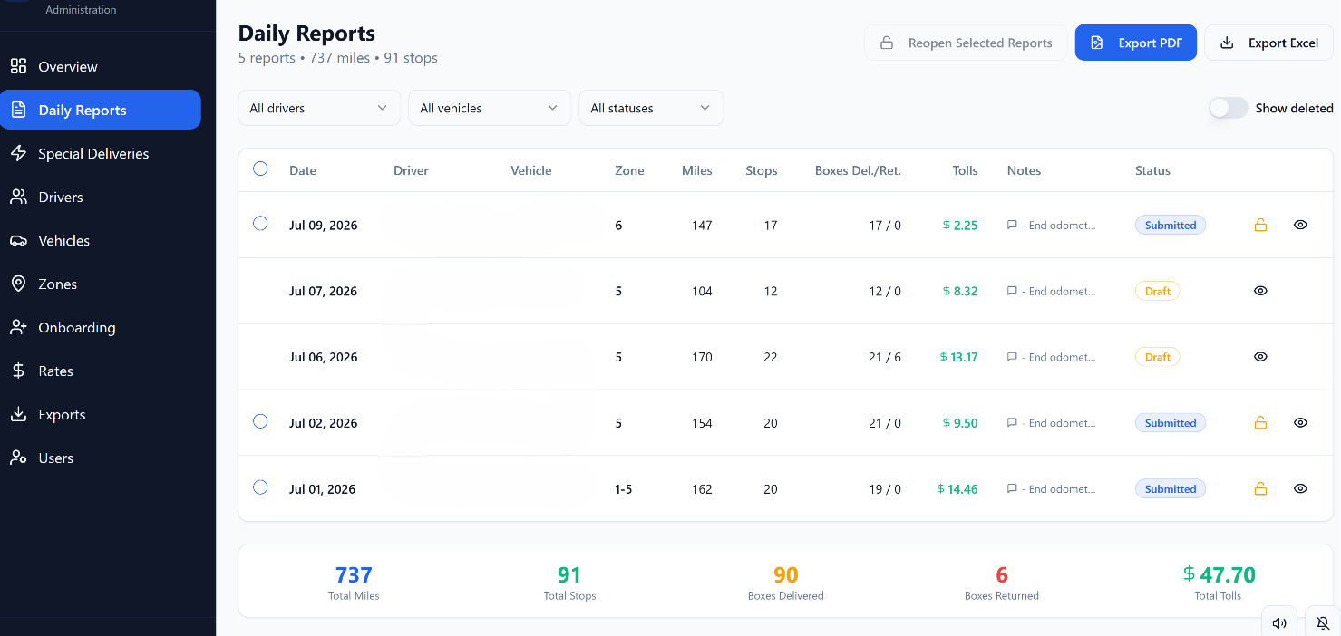The height and width of the screenshot is (636, 1341).
Task: Select the Jul 09, 2026 report checkbox
Action: 260,224
